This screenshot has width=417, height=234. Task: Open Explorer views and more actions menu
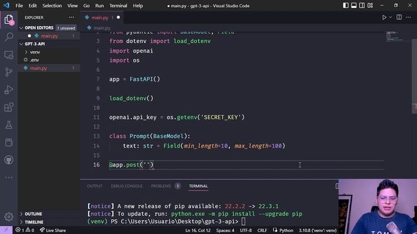(72, 18)
